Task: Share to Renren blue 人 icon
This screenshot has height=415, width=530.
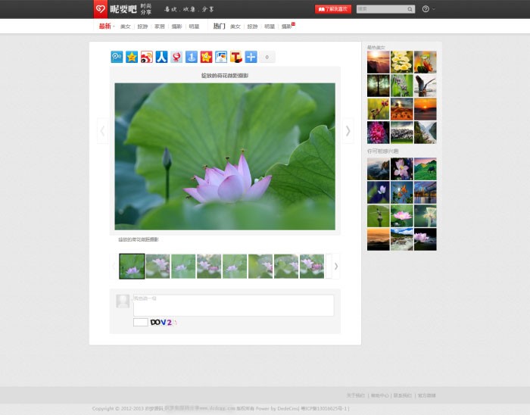Action: pos(161,57)
